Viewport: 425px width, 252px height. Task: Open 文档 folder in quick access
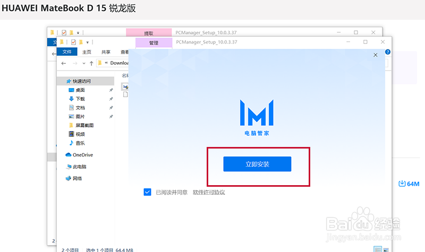(80, 108)
